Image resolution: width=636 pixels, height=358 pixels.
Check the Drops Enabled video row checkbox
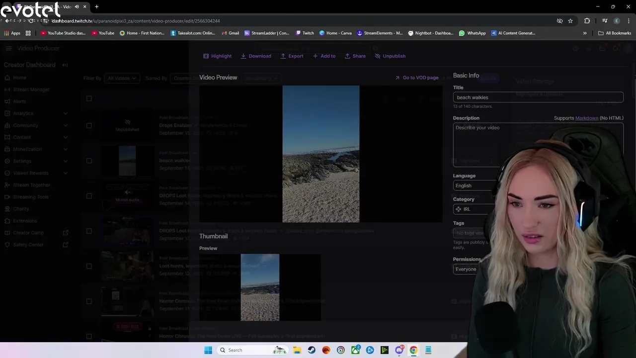click(x=89, y=125)
